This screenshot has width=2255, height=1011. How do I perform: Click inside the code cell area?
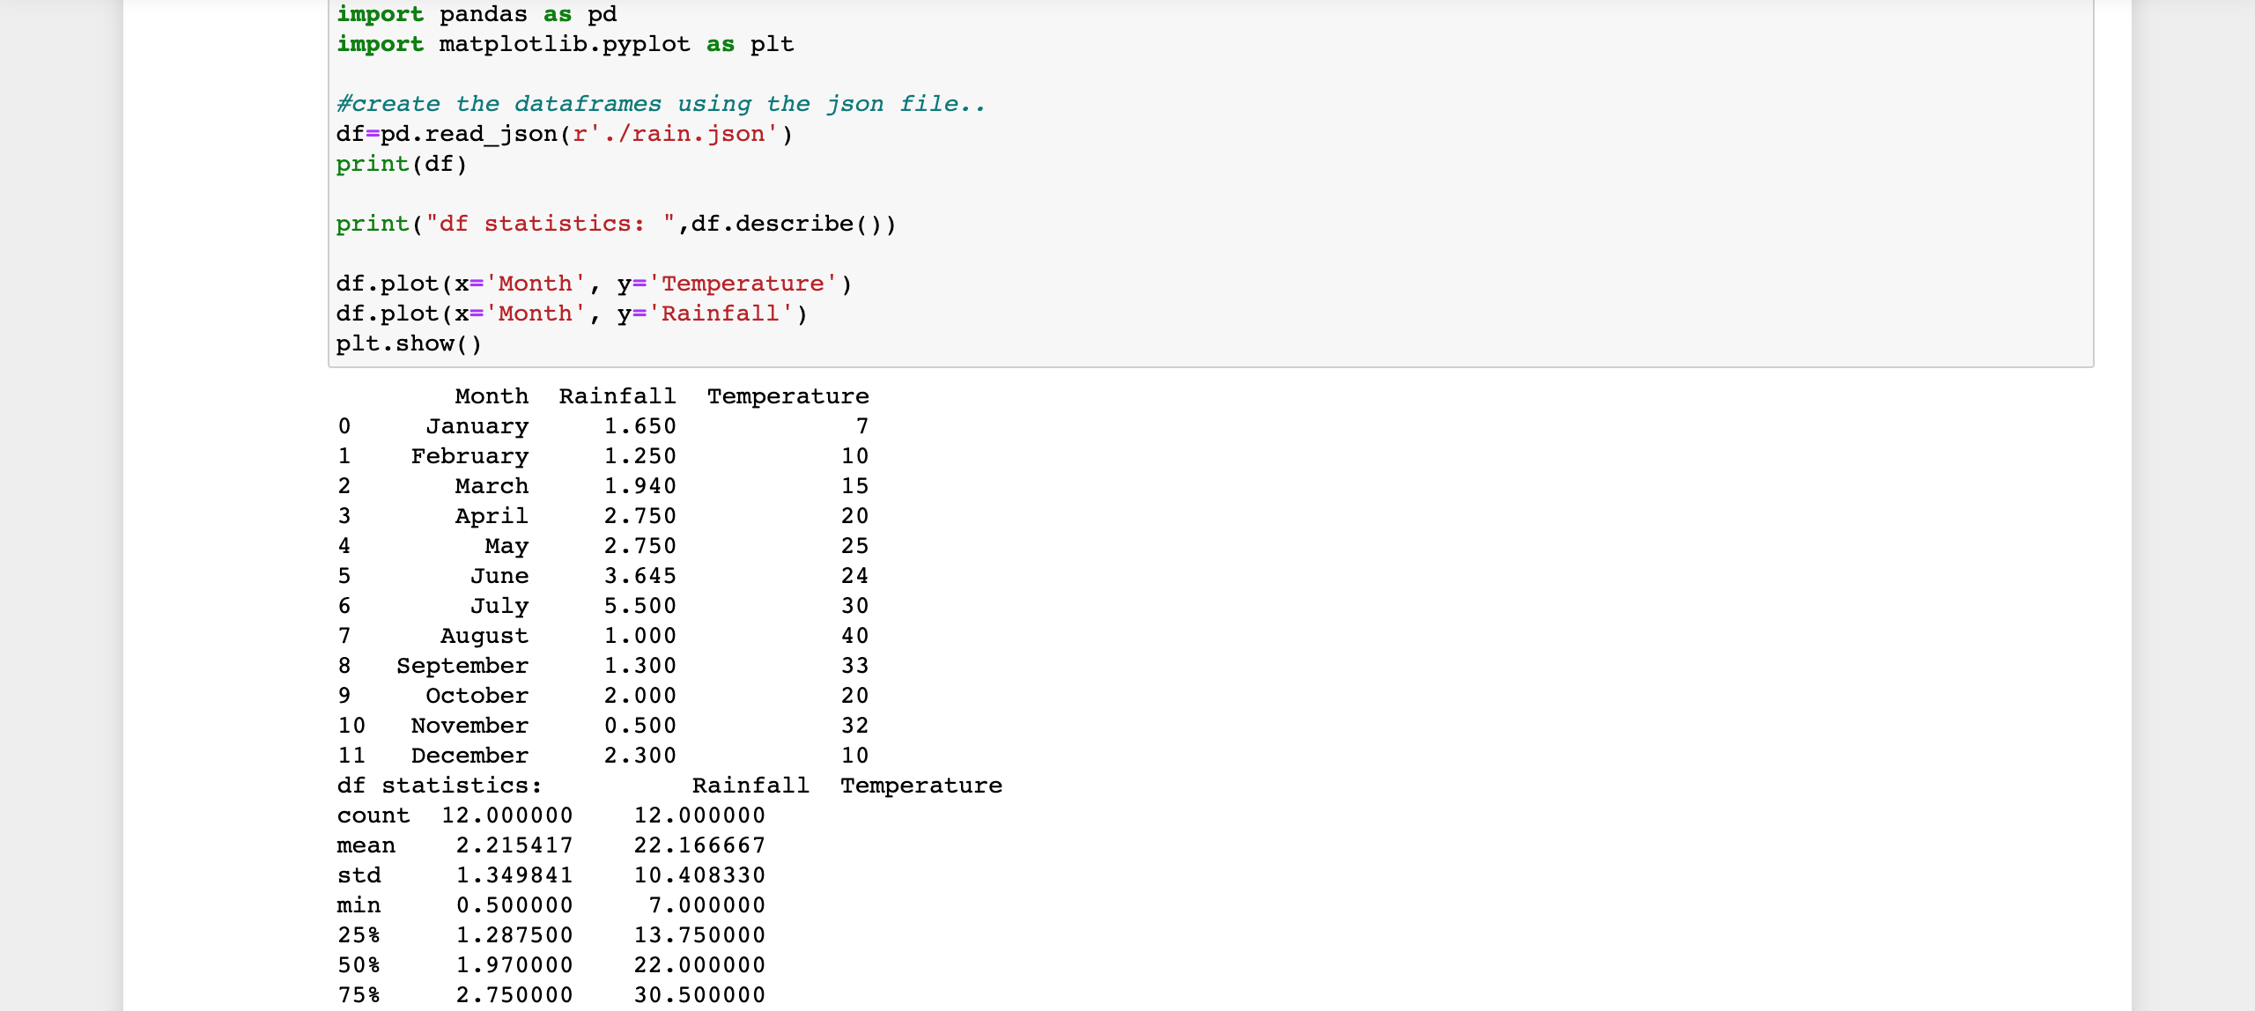click(1321, 176)
